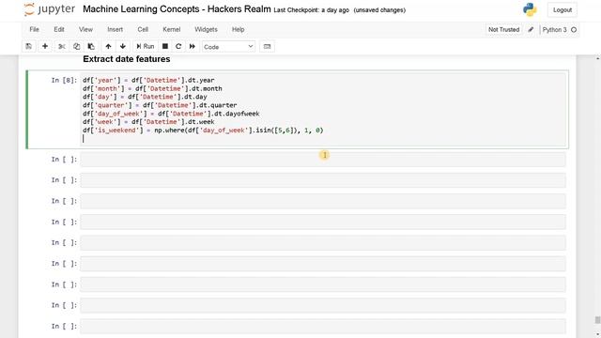Click the kernel idle circle indicator
The width and height of the screenshot is (601, 338).
pyautogui.click(x=574, y=29)
